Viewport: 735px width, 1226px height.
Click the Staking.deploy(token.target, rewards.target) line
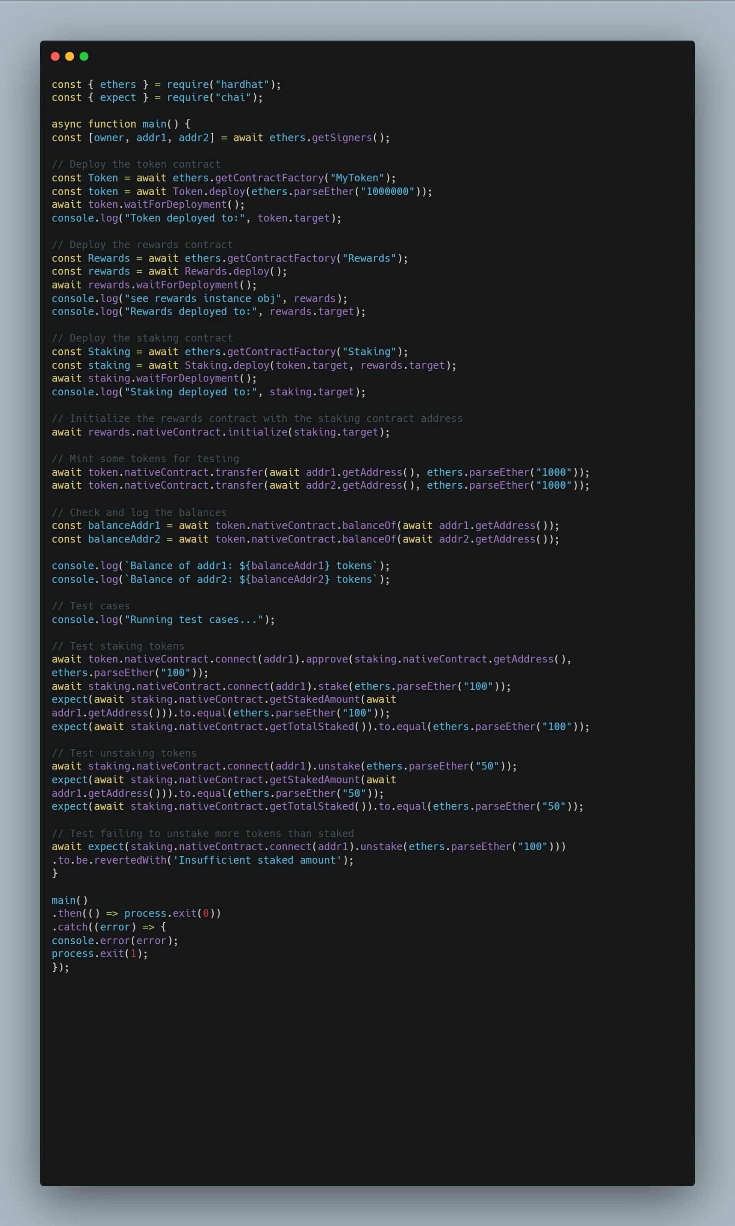(x=254, y=365)
